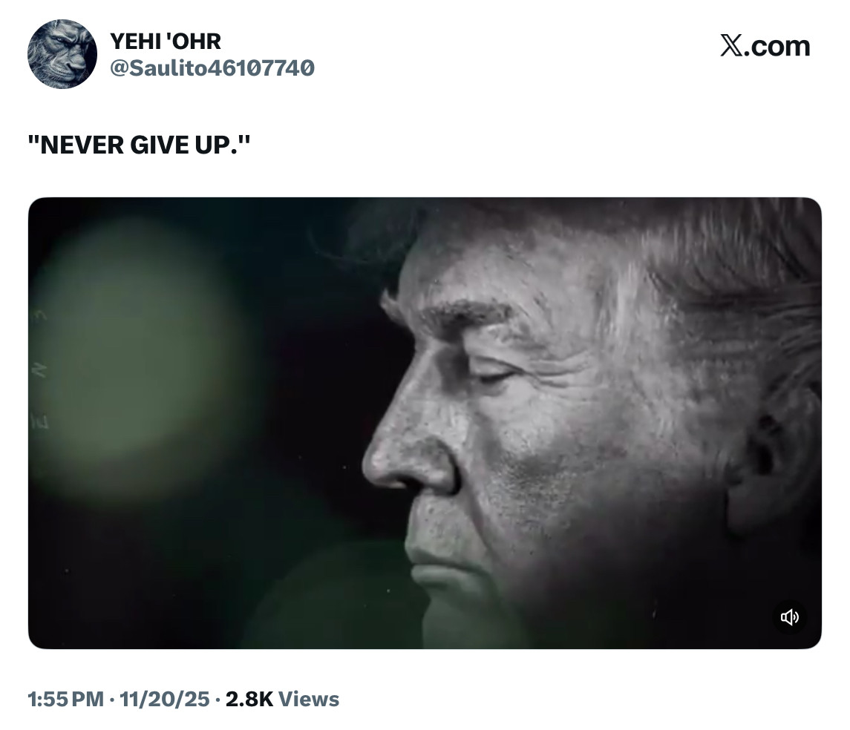Open the gorilla profile avatar

coord(62,54)
